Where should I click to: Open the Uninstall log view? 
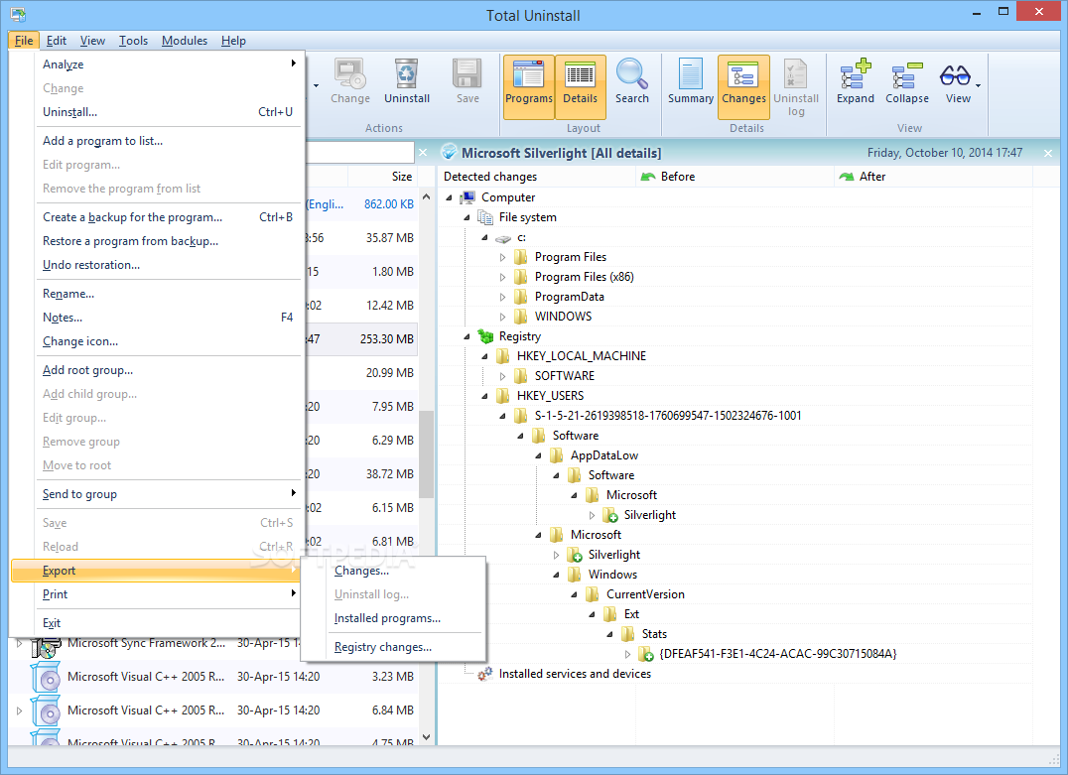[796, 87]
